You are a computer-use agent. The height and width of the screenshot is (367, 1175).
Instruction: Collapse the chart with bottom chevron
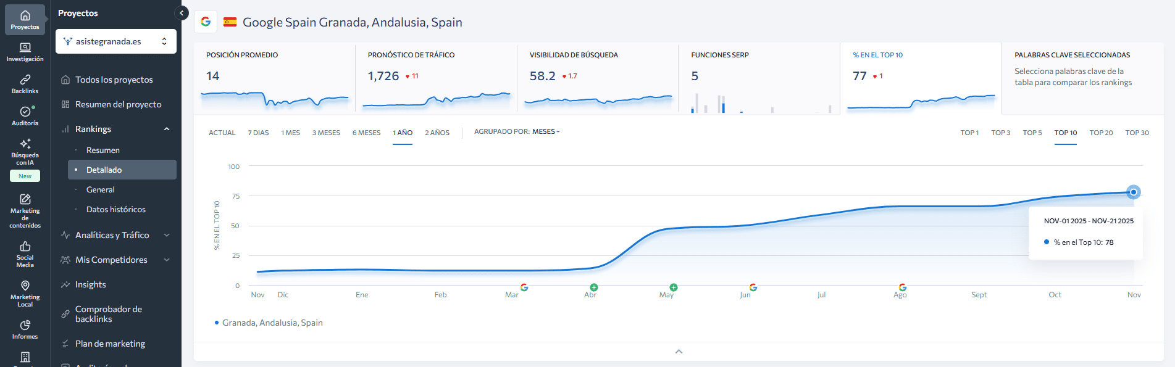(x=679, y=352)
